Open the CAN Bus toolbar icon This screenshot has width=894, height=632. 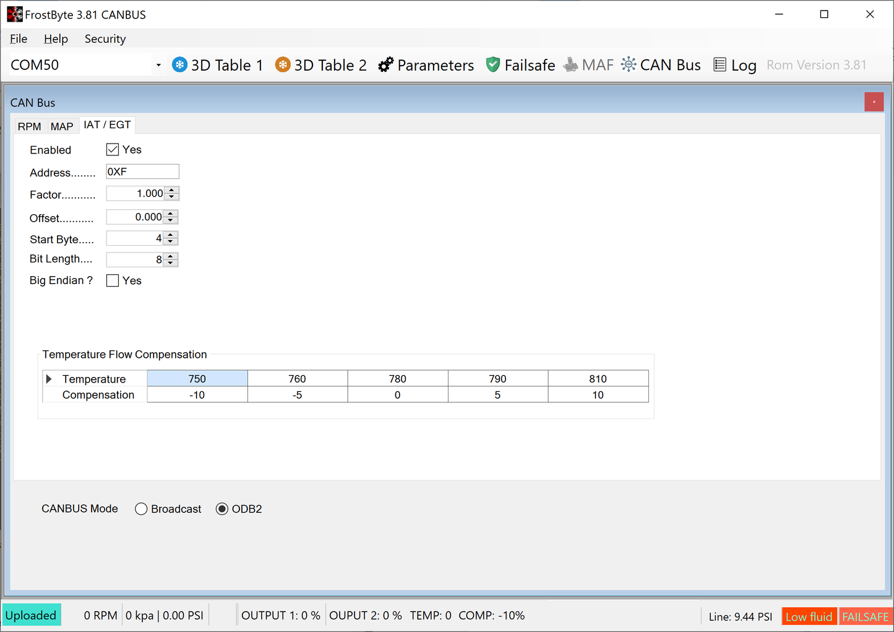click(x=629, y=65)
